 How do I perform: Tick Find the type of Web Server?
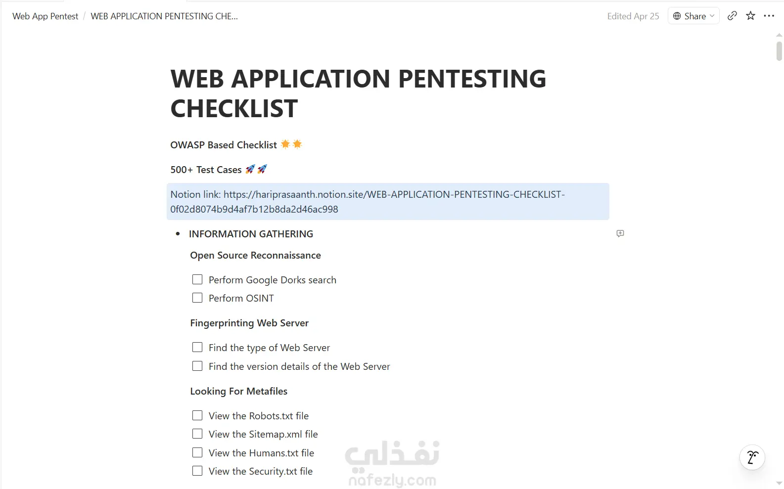tap(197, 347)
